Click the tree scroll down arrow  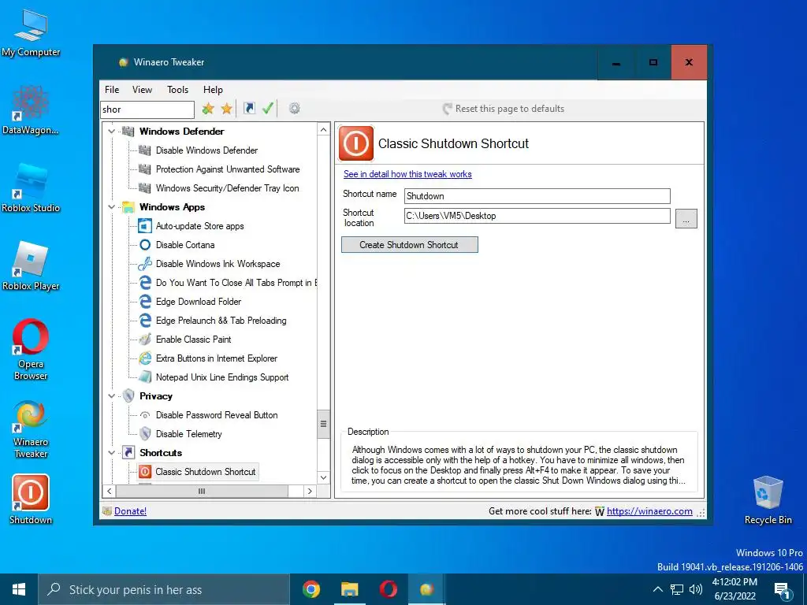[x=324, y=477]
